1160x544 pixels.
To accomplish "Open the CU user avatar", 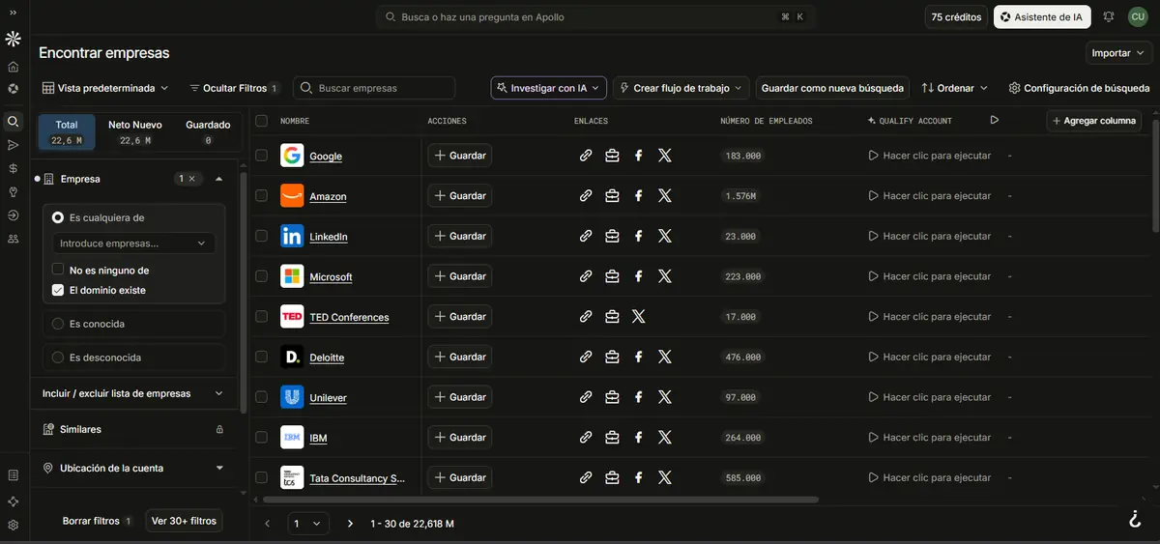I will click(x=1137, y=16).
